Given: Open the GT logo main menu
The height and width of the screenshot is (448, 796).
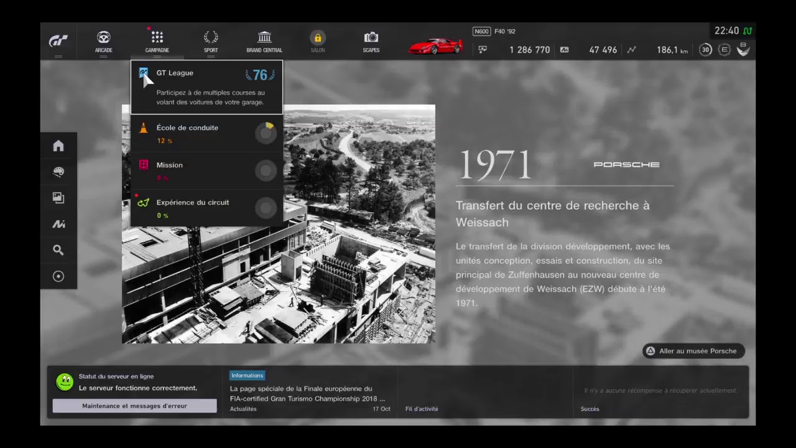Looking at the screenshot, I should (58, 41).
